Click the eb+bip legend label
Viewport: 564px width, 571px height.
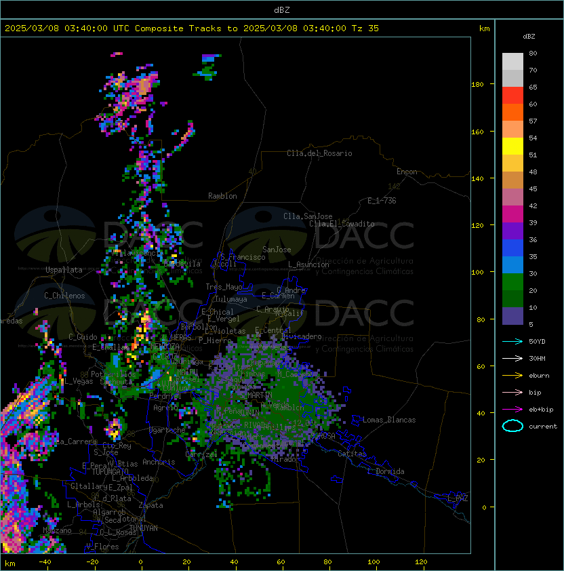click(541, 410)
